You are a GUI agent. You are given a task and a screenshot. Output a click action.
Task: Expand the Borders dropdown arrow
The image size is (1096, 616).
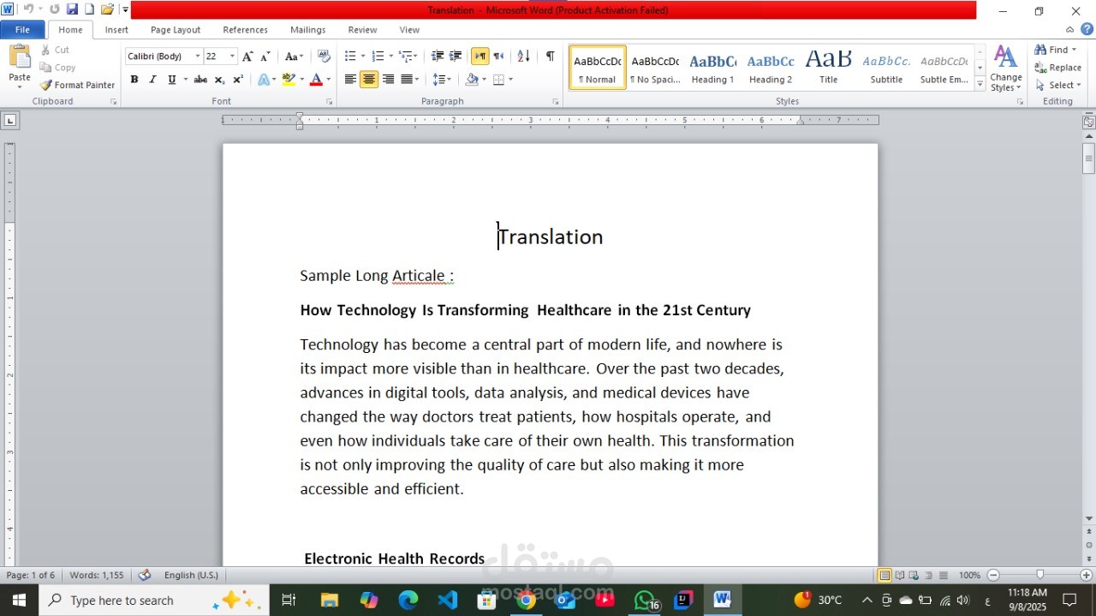[511, 80]
